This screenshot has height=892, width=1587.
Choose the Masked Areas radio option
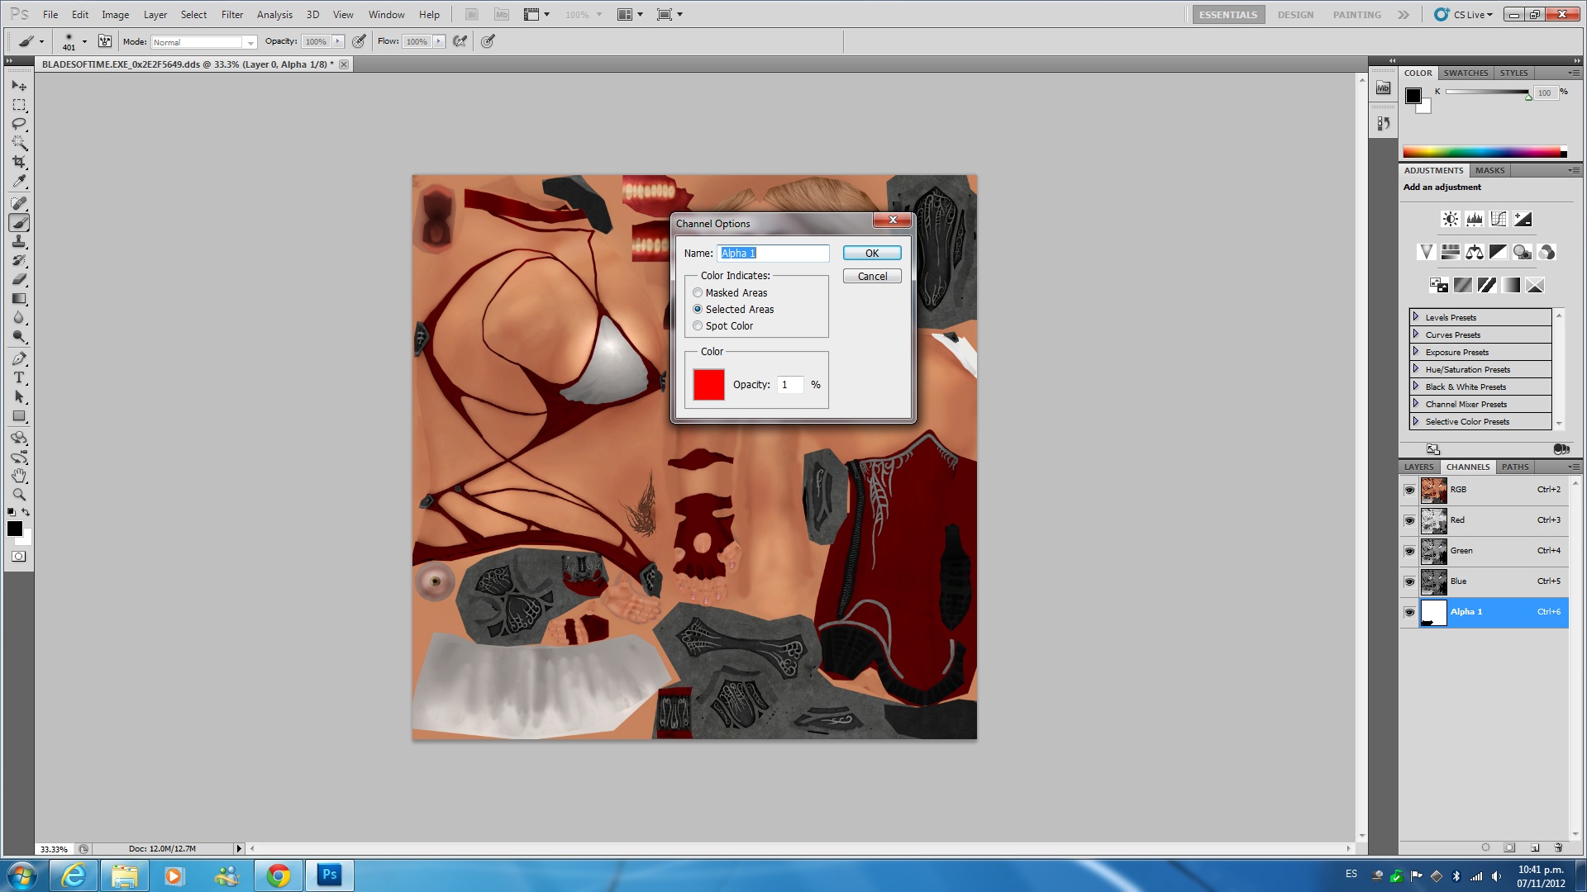(x=698, y=292)
